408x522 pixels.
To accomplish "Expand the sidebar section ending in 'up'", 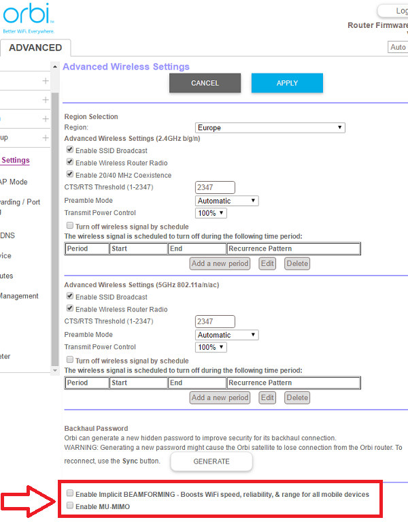I will tap(46, 138).
